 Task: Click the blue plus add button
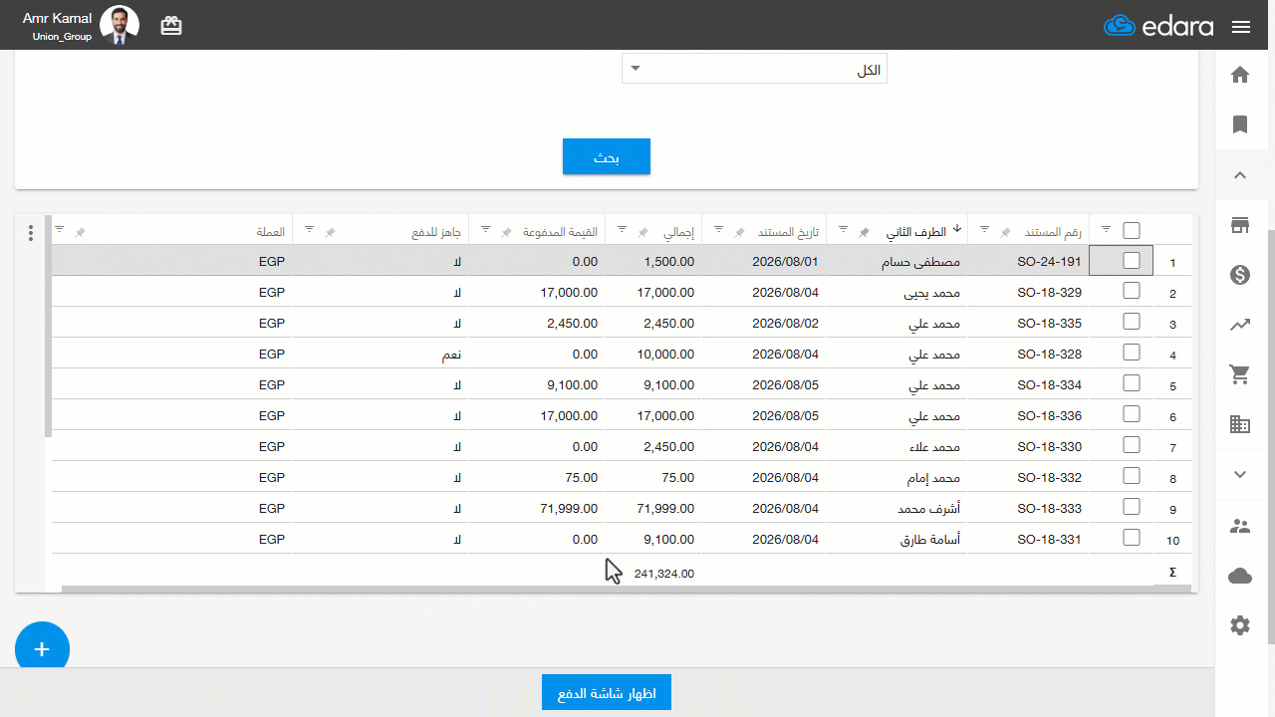point(42,648)
